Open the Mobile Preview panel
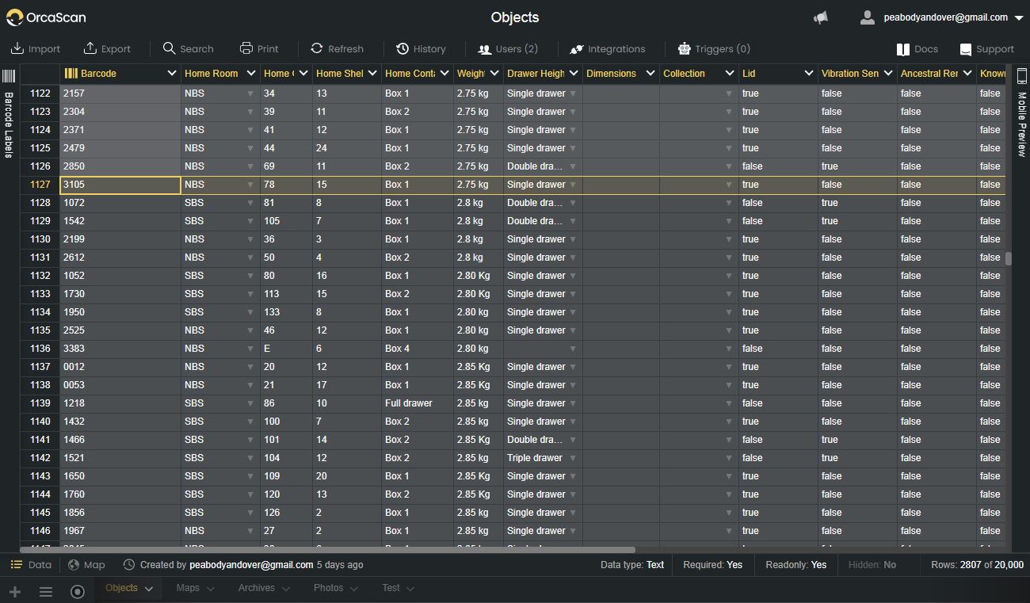Screen dimensions: 1030x603 pyautogui.click(x=1021, y=115)
